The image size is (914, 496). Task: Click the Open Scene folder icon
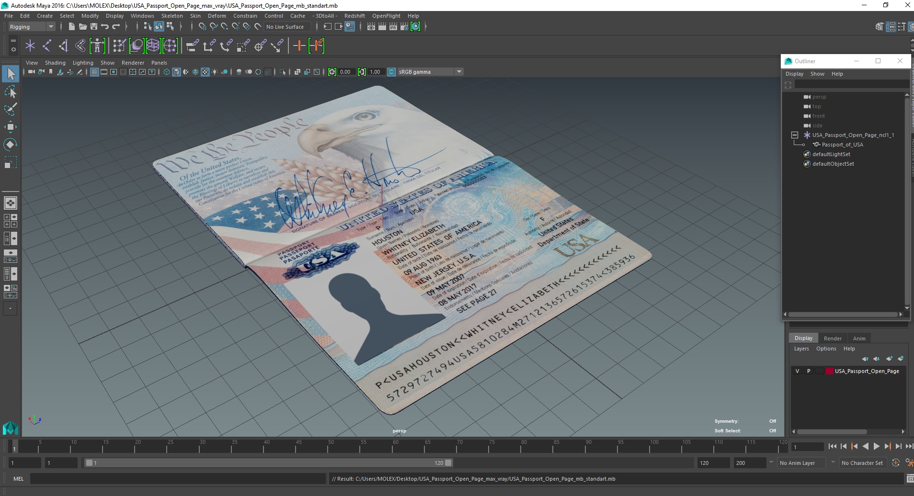point(82,27)
